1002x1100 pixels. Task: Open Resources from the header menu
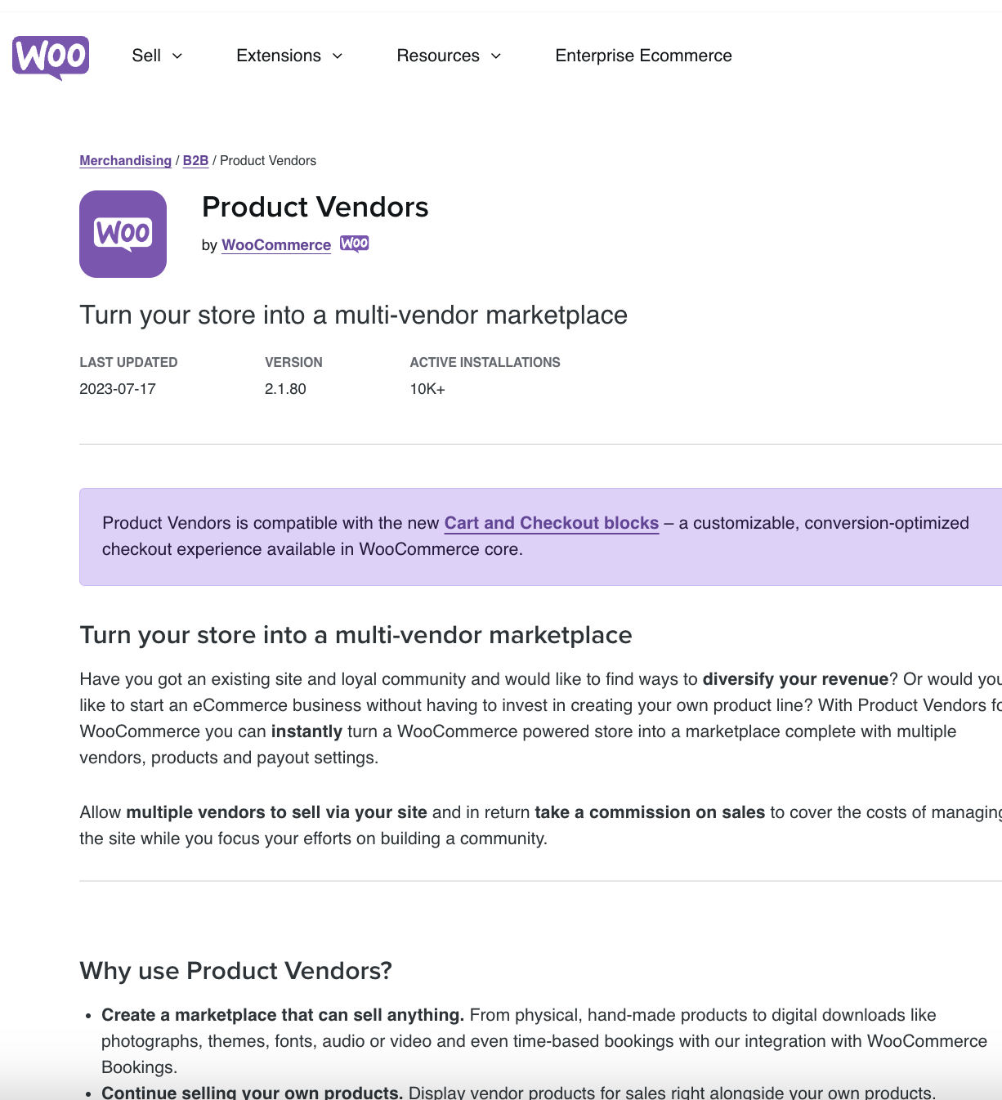[437, 56]
